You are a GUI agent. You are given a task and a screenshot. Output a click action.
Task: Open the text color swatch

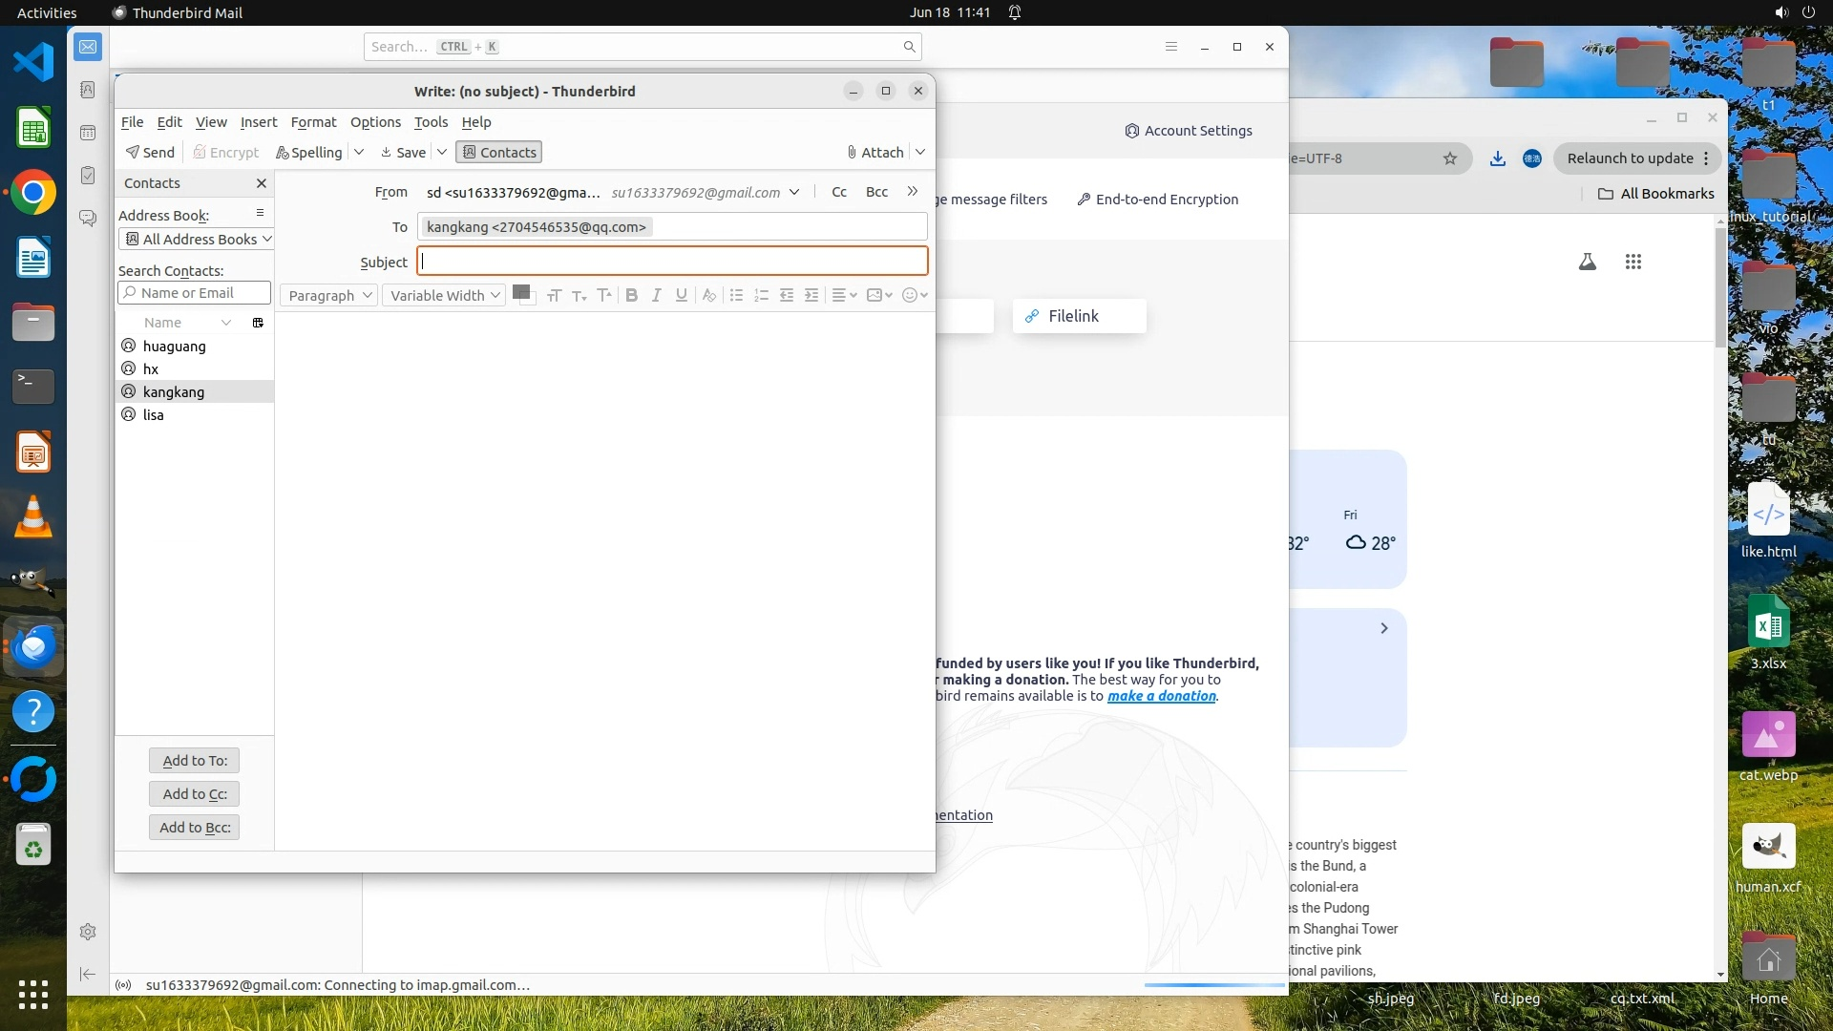[520, 292]
